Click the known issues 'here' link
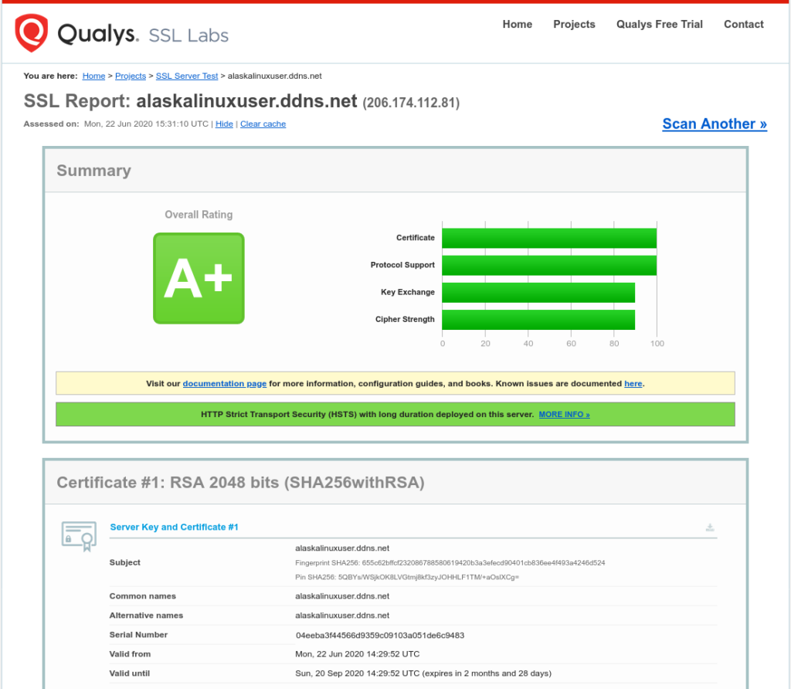The height and width of the screenshot is (689, 791). 633,383
